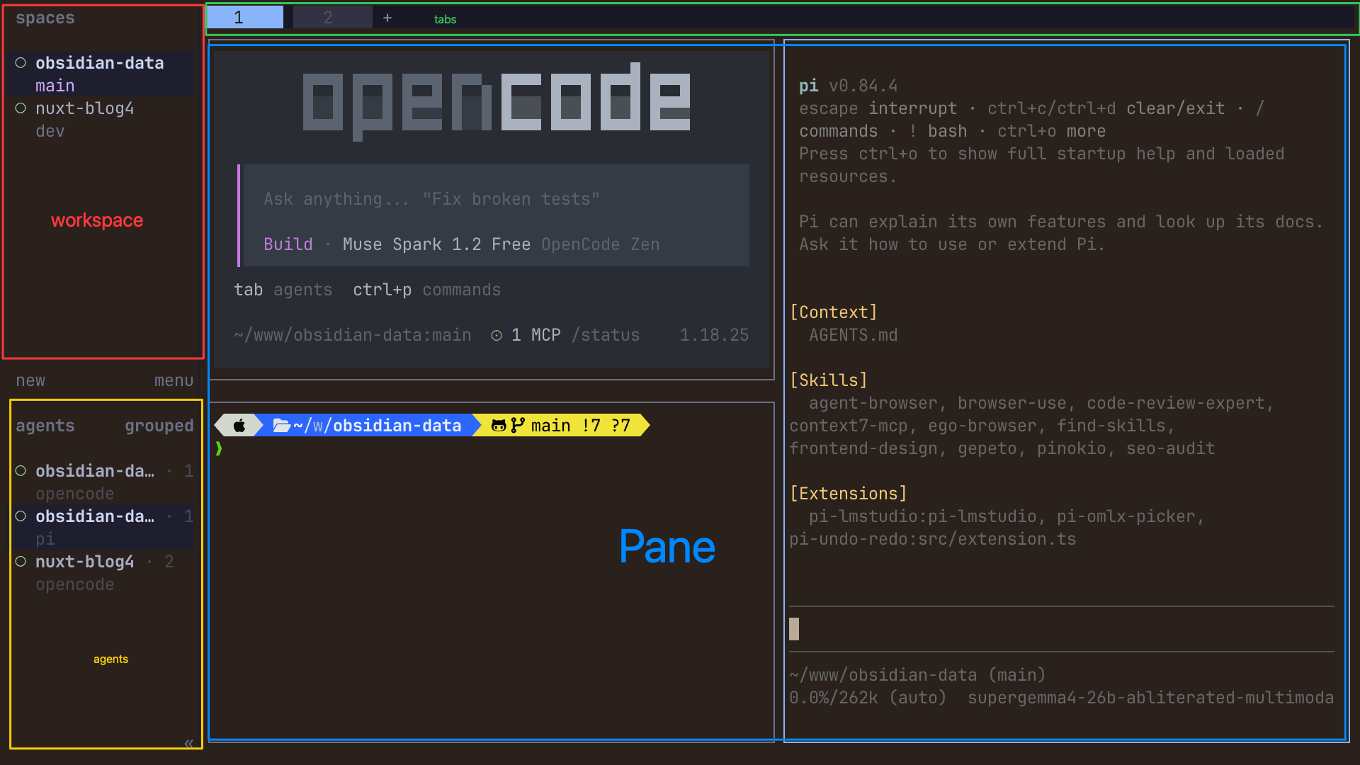Viewport: 1360px width, 765px height.
Task: Click the status circle of nuxt-blog4 agent
Action: (x=21, y=562)
